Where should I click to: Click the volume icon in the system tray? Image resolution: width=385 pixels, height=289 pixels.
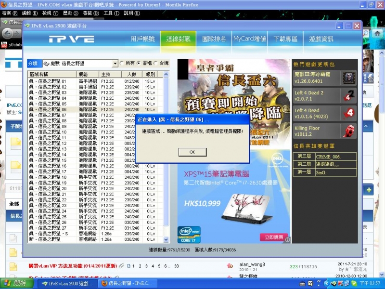[332, 283]
